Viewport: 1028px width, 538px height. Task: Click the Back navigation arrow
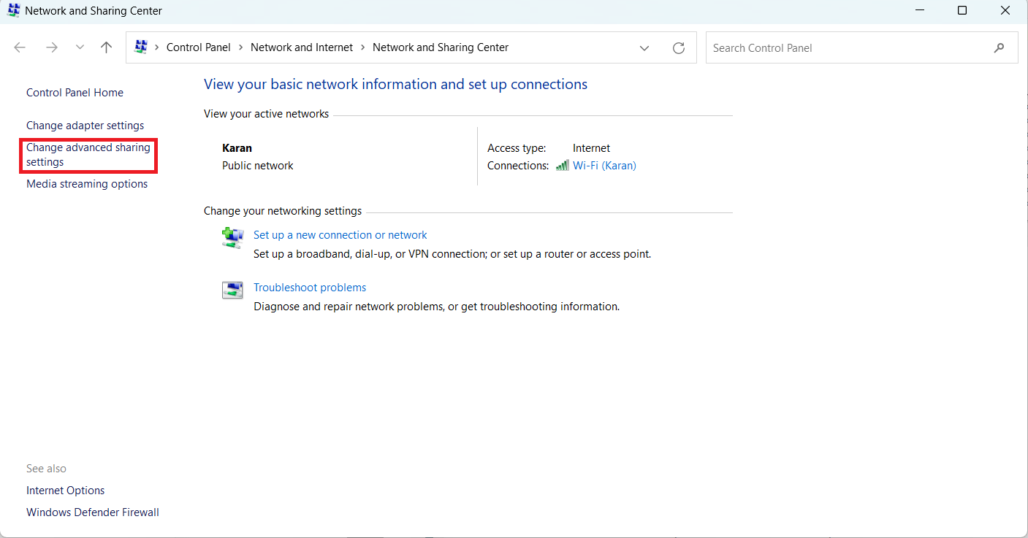(20, 47)
